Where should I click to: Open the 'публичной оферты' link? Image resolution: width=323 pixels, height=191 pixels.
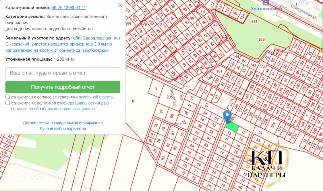coord(96,97)
